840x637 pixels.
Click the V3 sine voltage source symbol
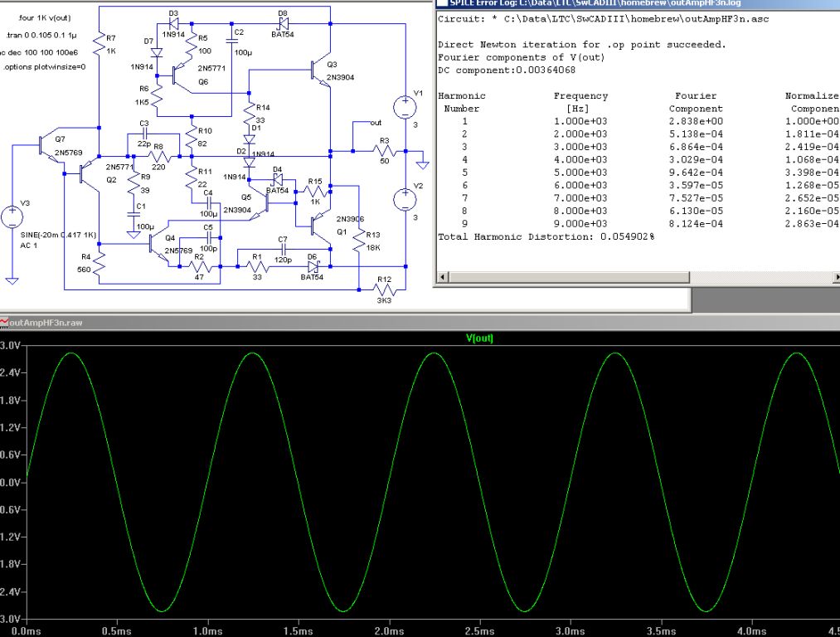pyautogui.click(x=12, y=217)
